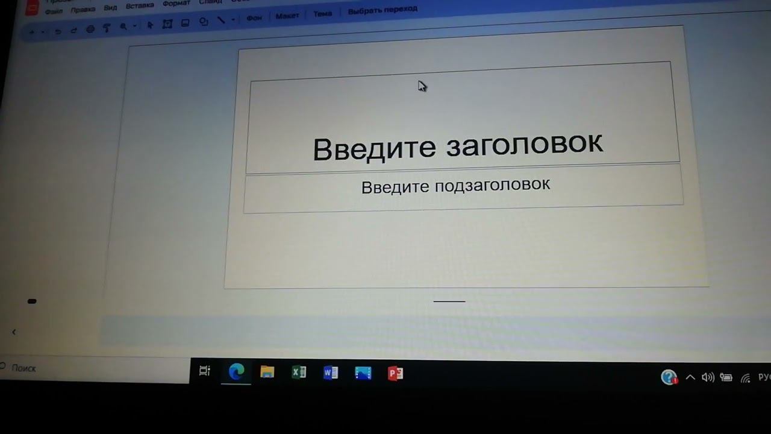Viewport: 771px width, 434px height.
Task: Launch PowerPoint from the taskbar
Action: (x=396, y=374)
